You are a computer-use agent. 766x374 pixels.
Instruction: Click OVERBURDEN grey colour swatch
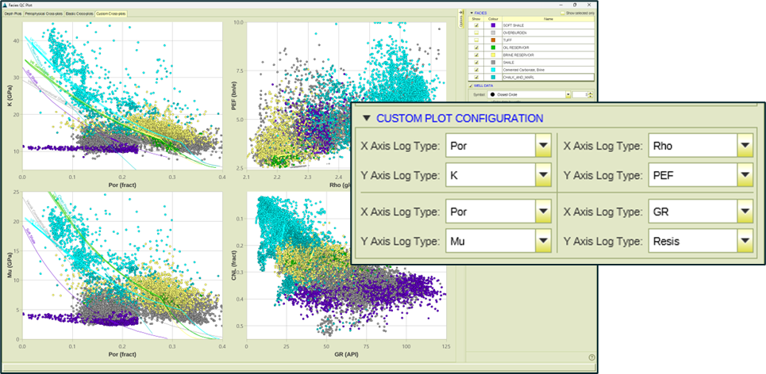(493, 32)
